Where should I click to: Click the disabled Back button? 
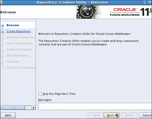coord(96,115)
